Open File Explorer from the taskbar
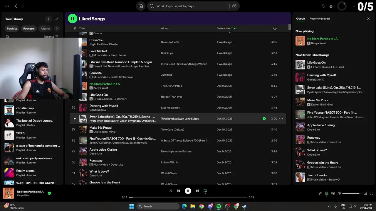376x211 pixels. (193, 206)
